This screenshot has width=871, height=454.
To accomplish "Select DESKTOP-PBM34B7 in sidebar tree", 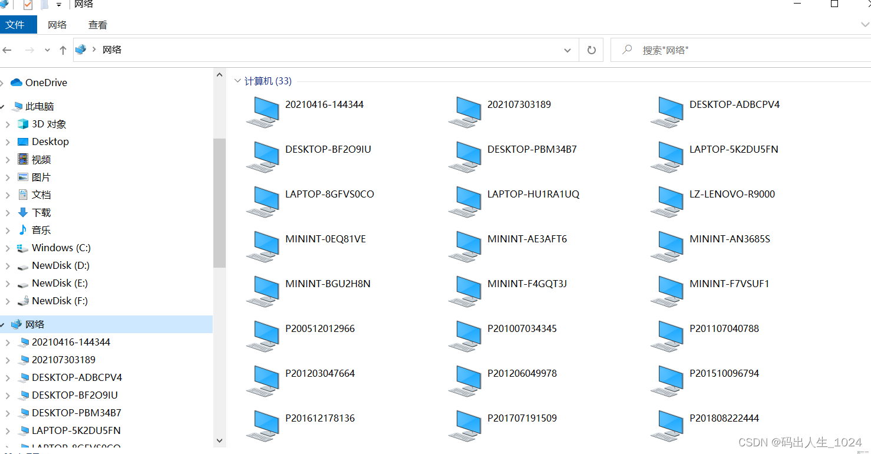I will [70, 413].
